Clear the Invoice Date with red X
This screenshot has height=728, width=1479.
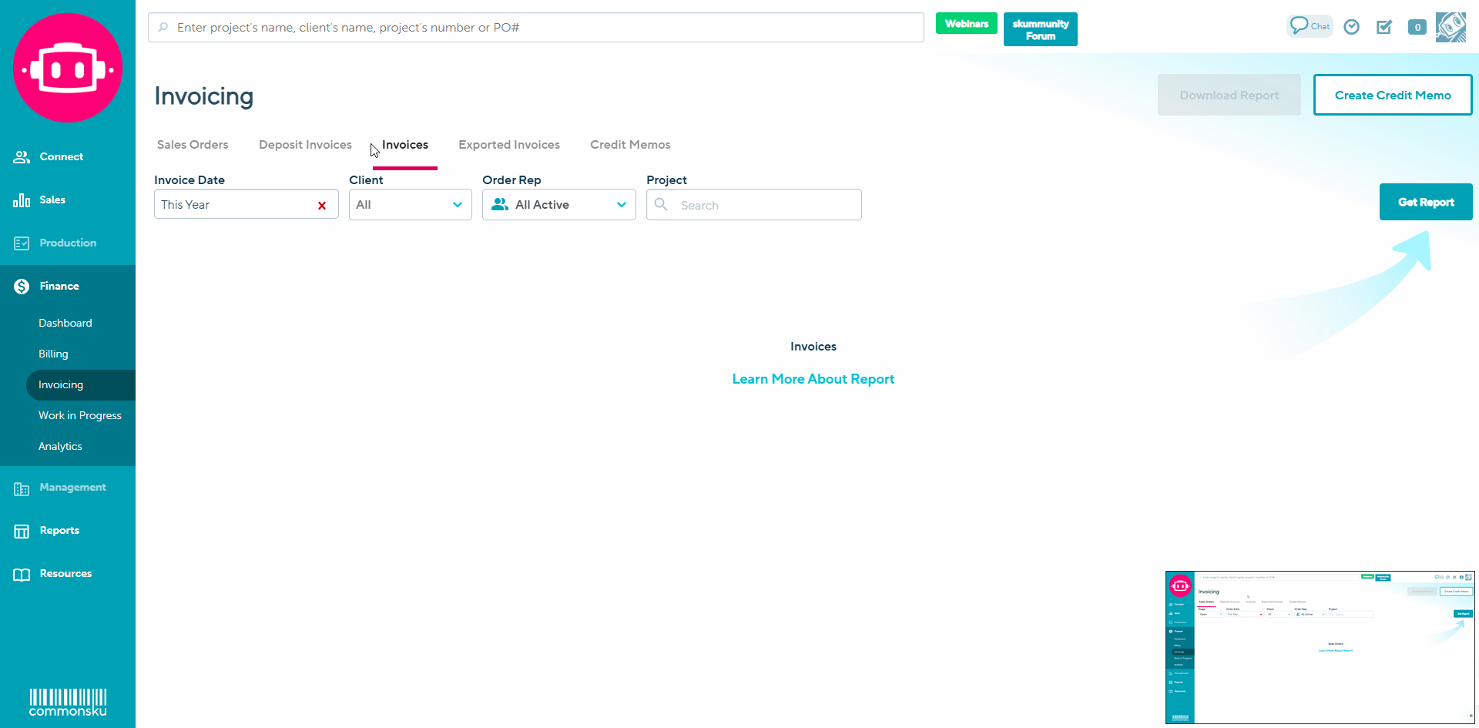pyautogui.click(x=322, y=205)
